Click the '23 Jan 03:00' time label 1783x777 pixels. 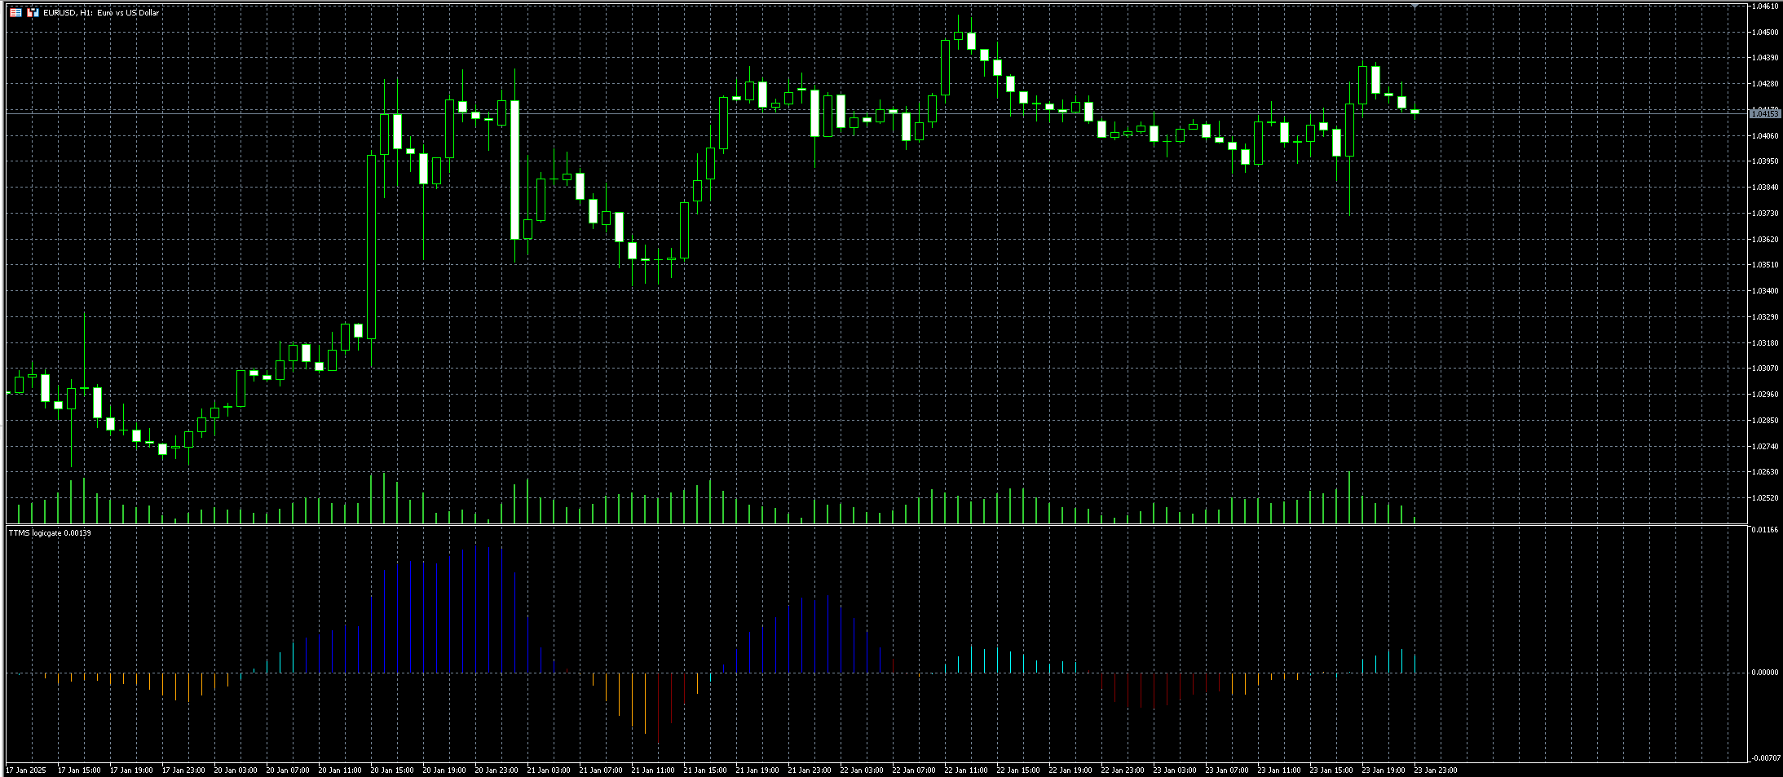1175,770
